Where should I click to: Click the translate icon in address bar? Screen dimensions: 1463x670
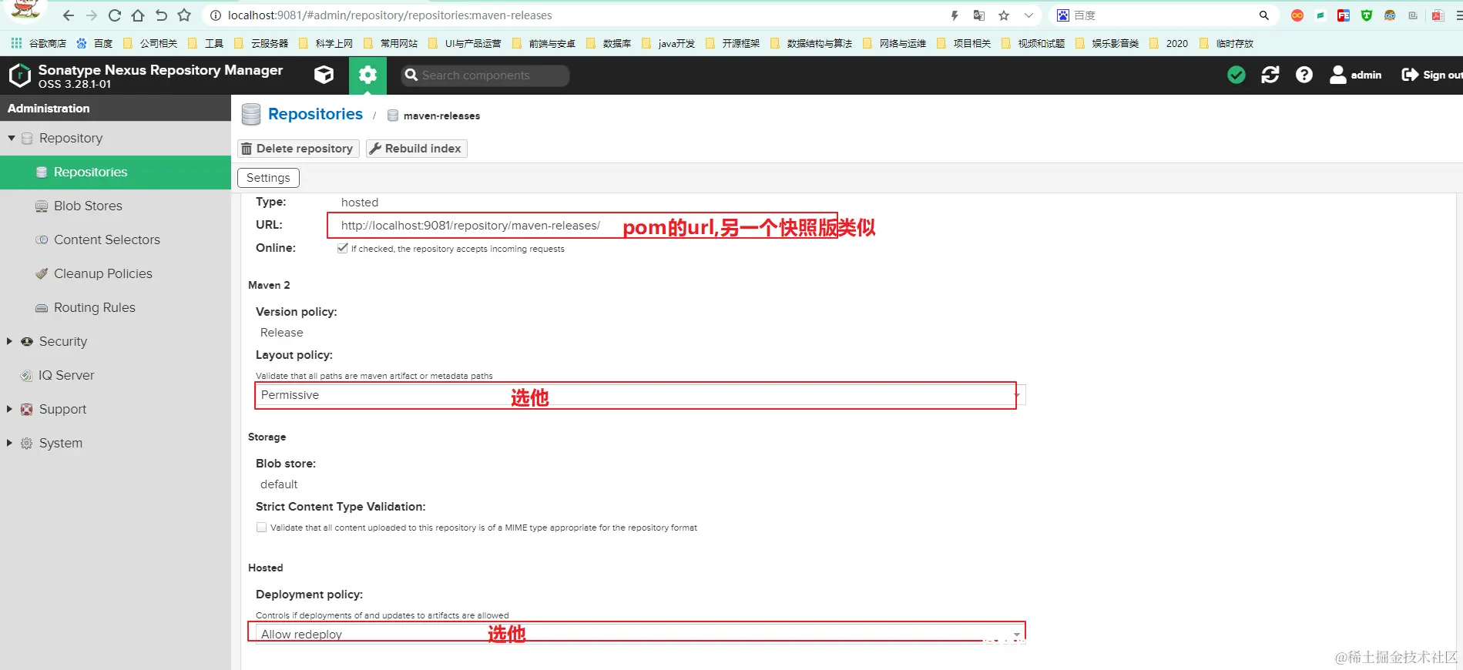click(x=979, y=15)
